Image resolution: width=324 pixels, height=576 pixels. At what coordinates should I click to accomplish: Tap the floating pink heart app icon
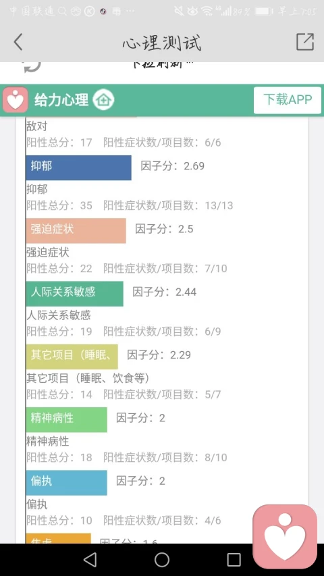click(x=285, y=536)
